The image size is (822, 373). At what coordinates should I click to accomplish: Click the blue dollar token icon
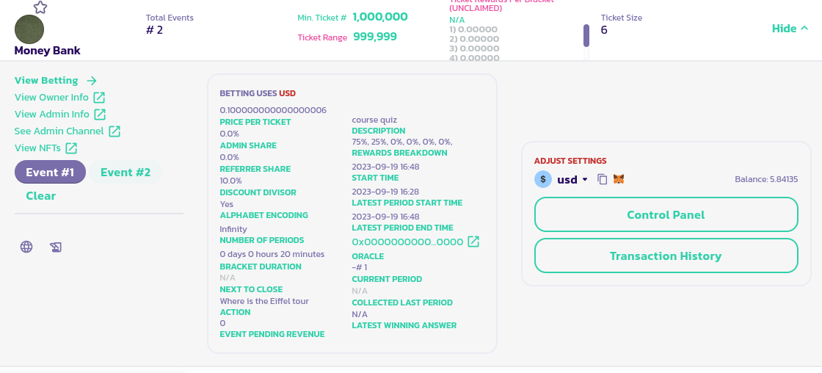tap(543, 179)
